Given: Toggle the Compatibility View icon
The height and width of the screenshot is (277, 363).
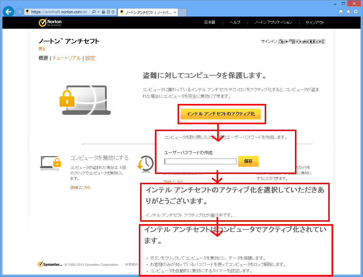Looking at the screenshot, I should (108, 12).
